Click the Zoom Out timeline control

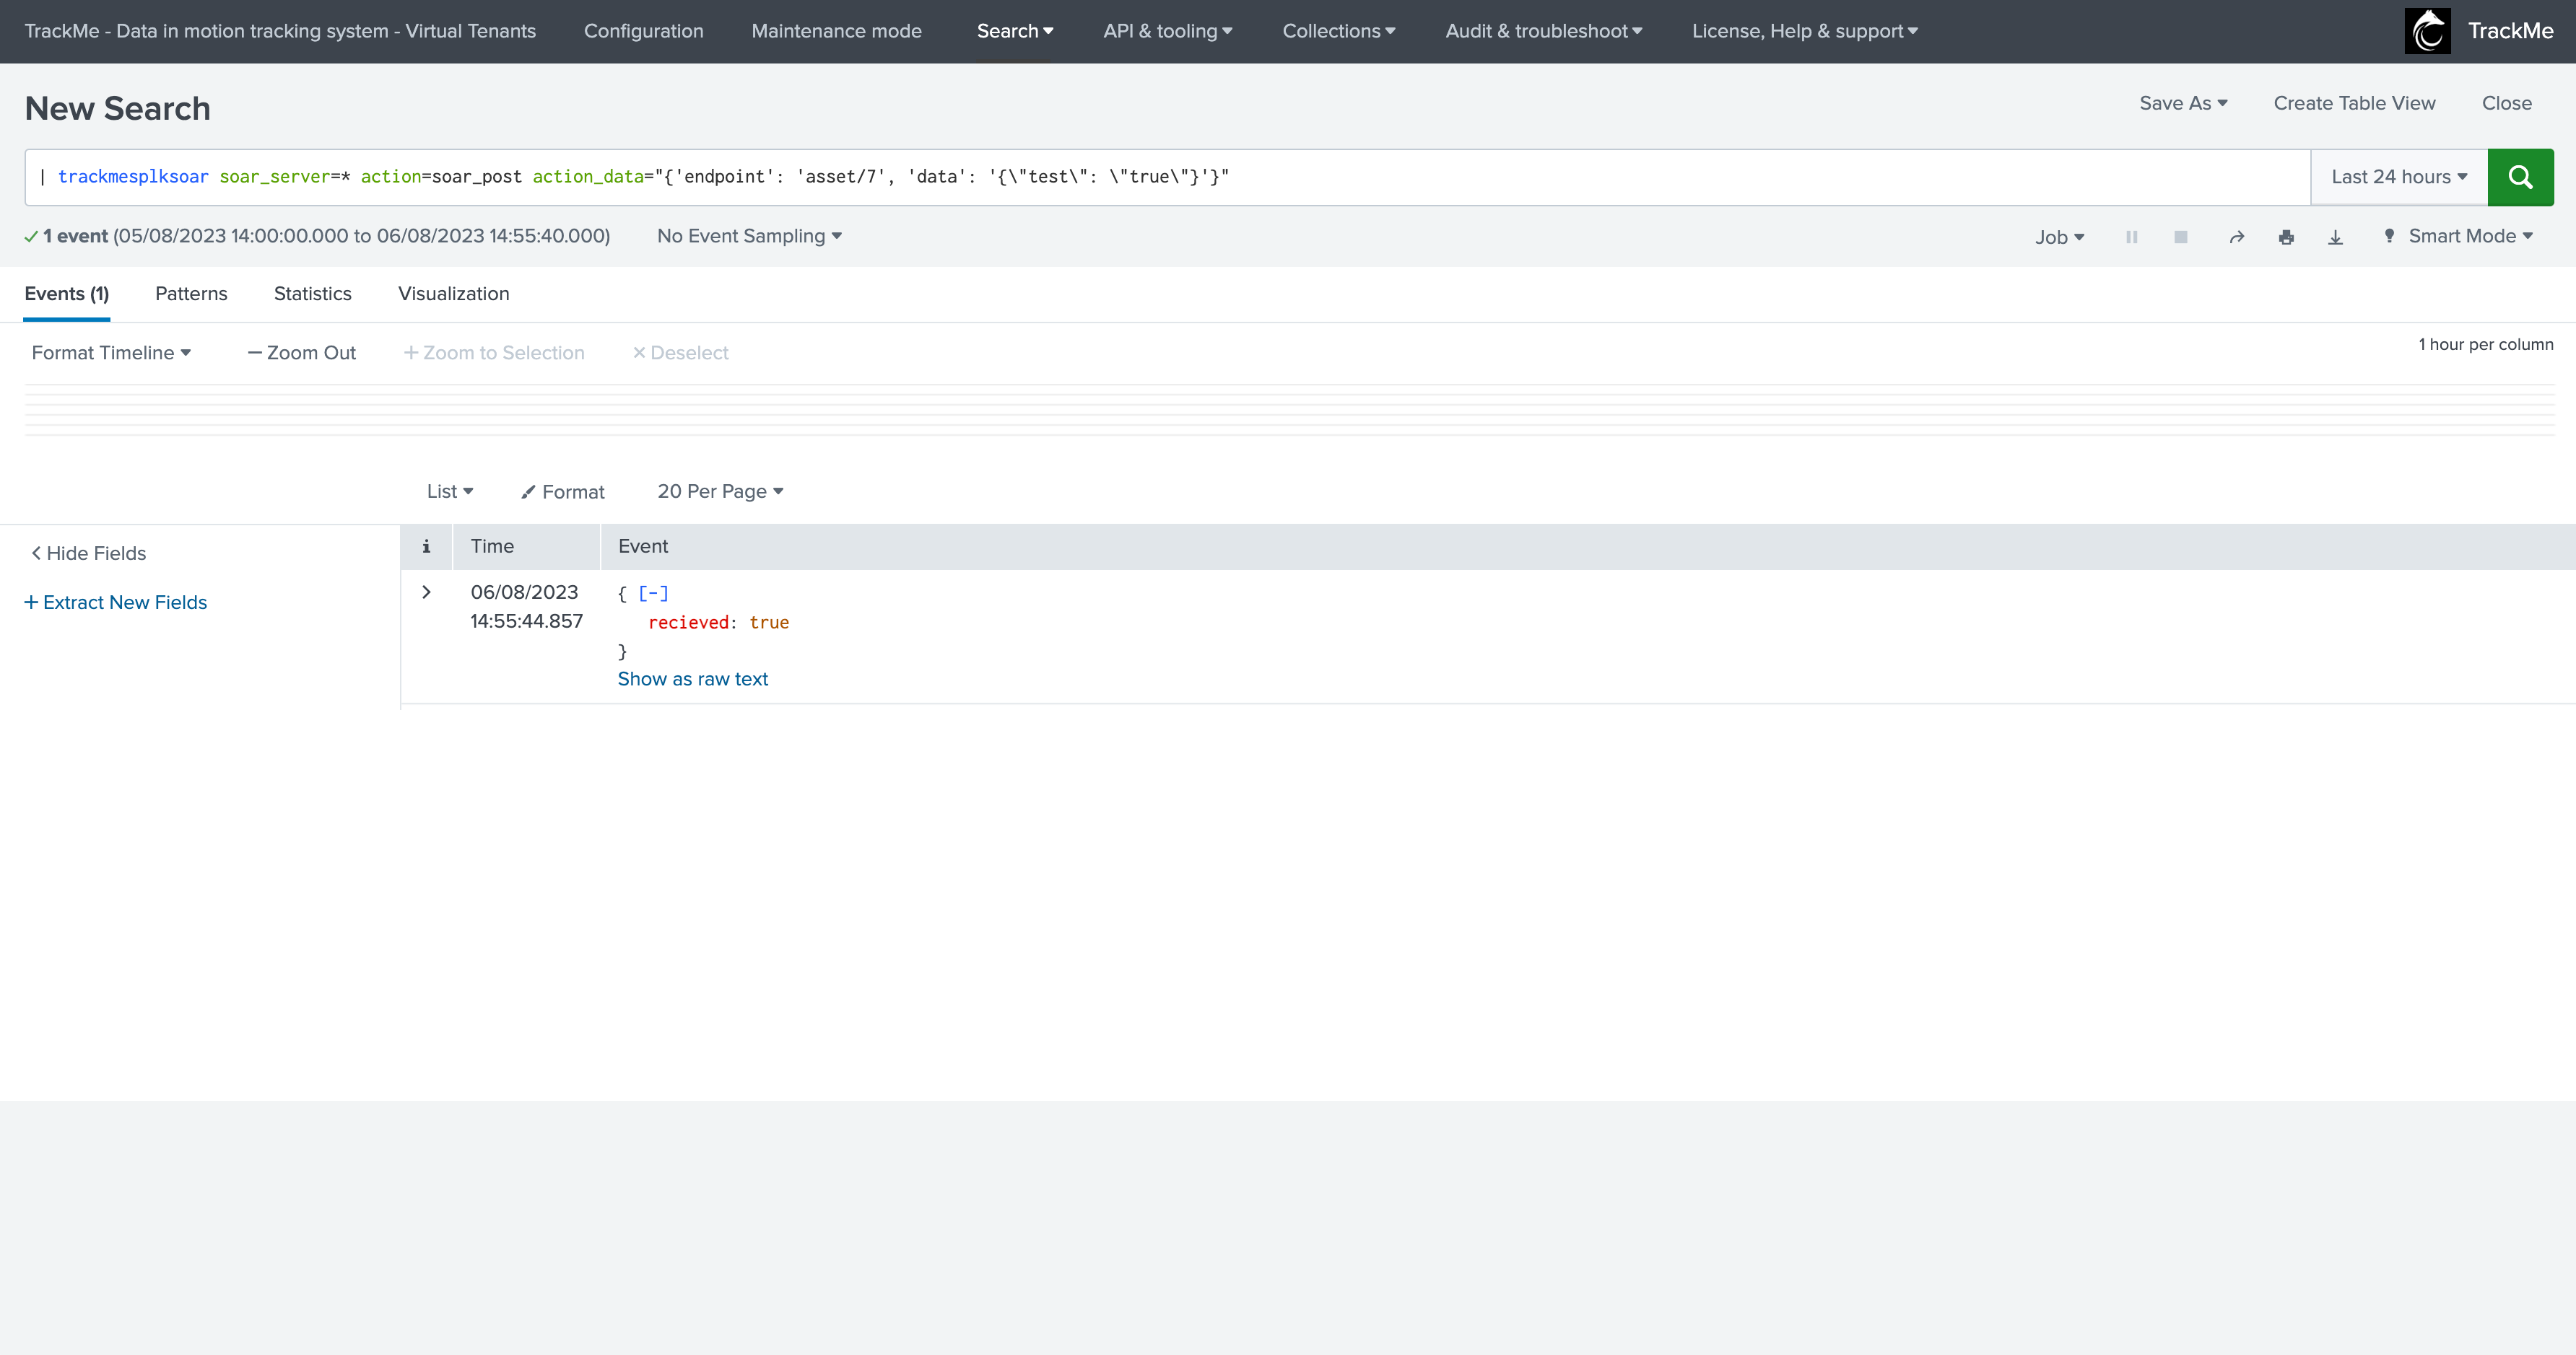click(x=301, y=353)
